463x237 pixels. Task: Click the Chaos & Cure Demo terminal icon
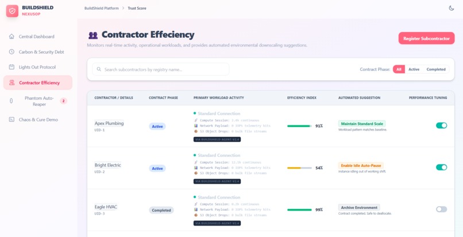coord(11,120)
